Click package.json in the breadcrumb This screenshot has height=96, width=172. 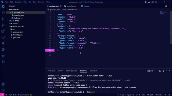55,10
